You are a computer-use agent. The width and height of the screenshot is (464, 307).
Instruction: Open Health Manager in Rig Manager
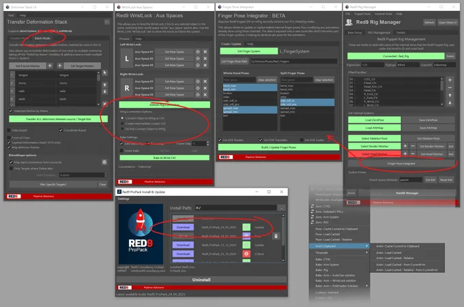point(407,193)
